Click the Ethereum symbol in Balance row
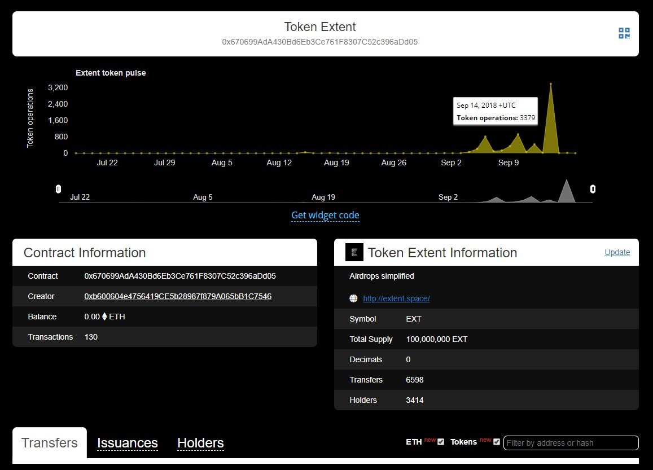 pyautogui.click(x=104, y=317)
